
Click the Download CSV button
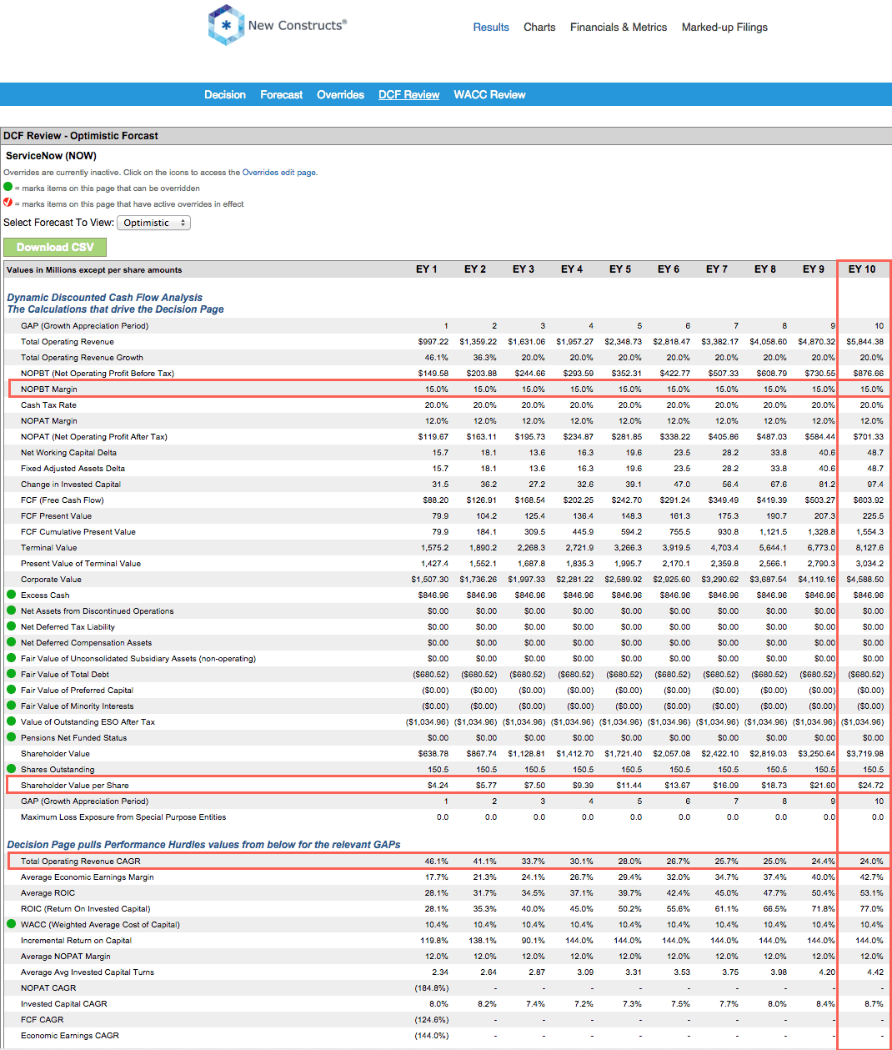tap(55, 247)
